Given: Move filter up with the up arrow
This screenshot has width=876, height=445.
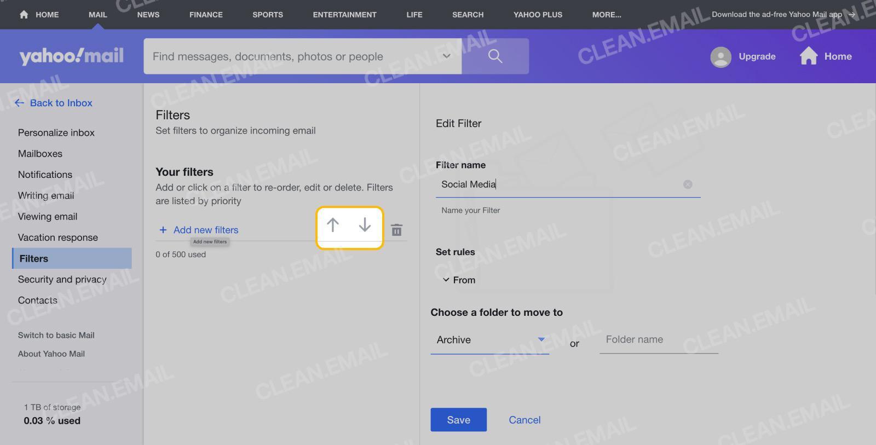Looking at the screenshot, I should click(x=332, y=225).
